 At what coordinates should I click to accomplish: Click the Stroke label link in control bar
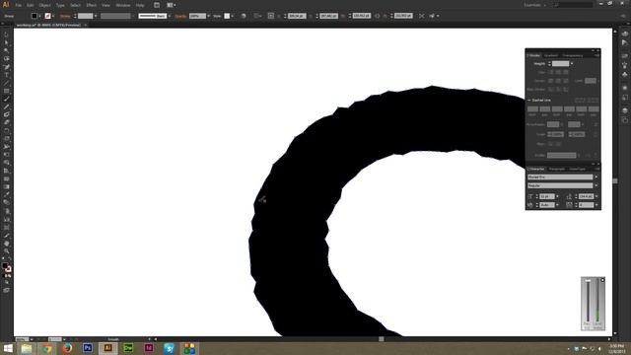pyautogui.click(x=65, y=16)
